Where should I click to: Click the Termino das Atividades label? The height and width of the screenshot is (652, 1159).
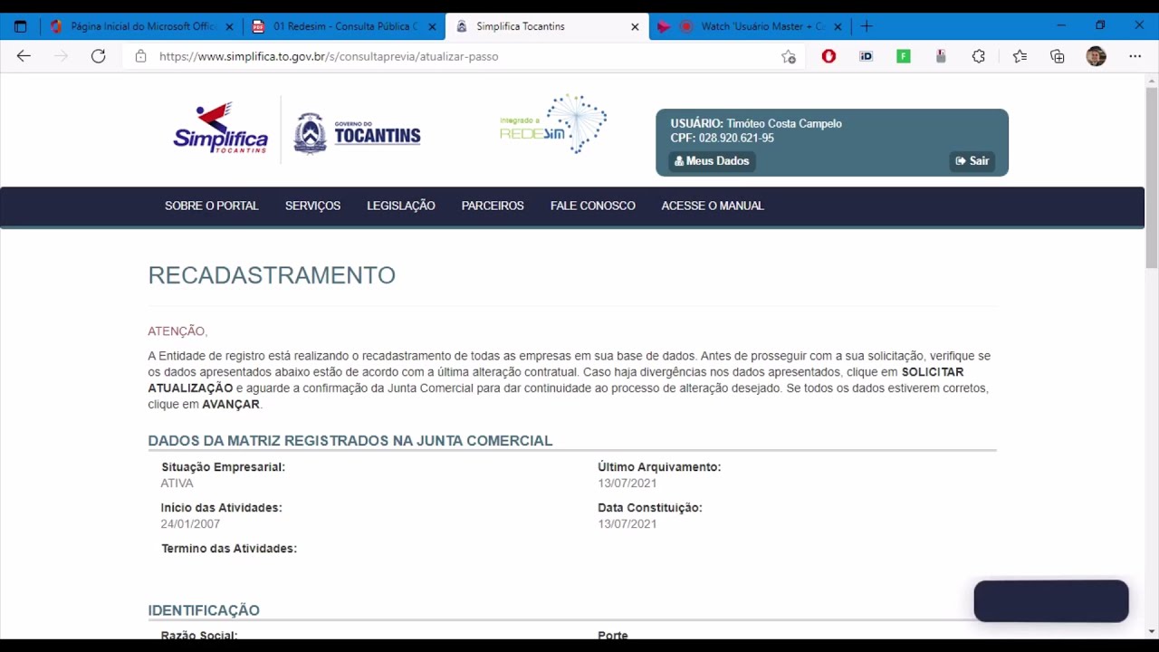click(229, 549)
